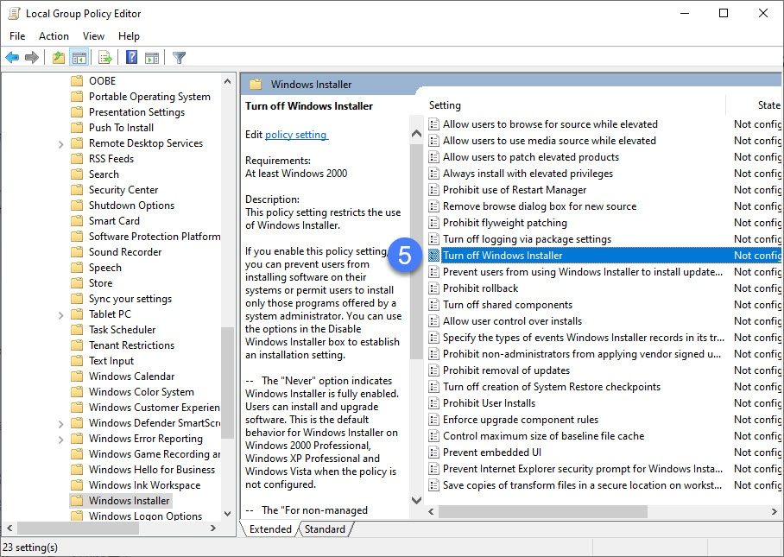This screenshot has height=557, width=784.
Task: Go up one level using folder-arrow icon
Action: [x=59, y=58]
